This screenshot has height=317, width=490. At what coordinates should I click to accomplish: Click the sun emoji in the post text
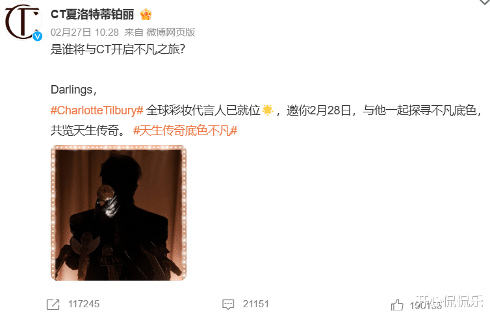click(x=268, y=110)
